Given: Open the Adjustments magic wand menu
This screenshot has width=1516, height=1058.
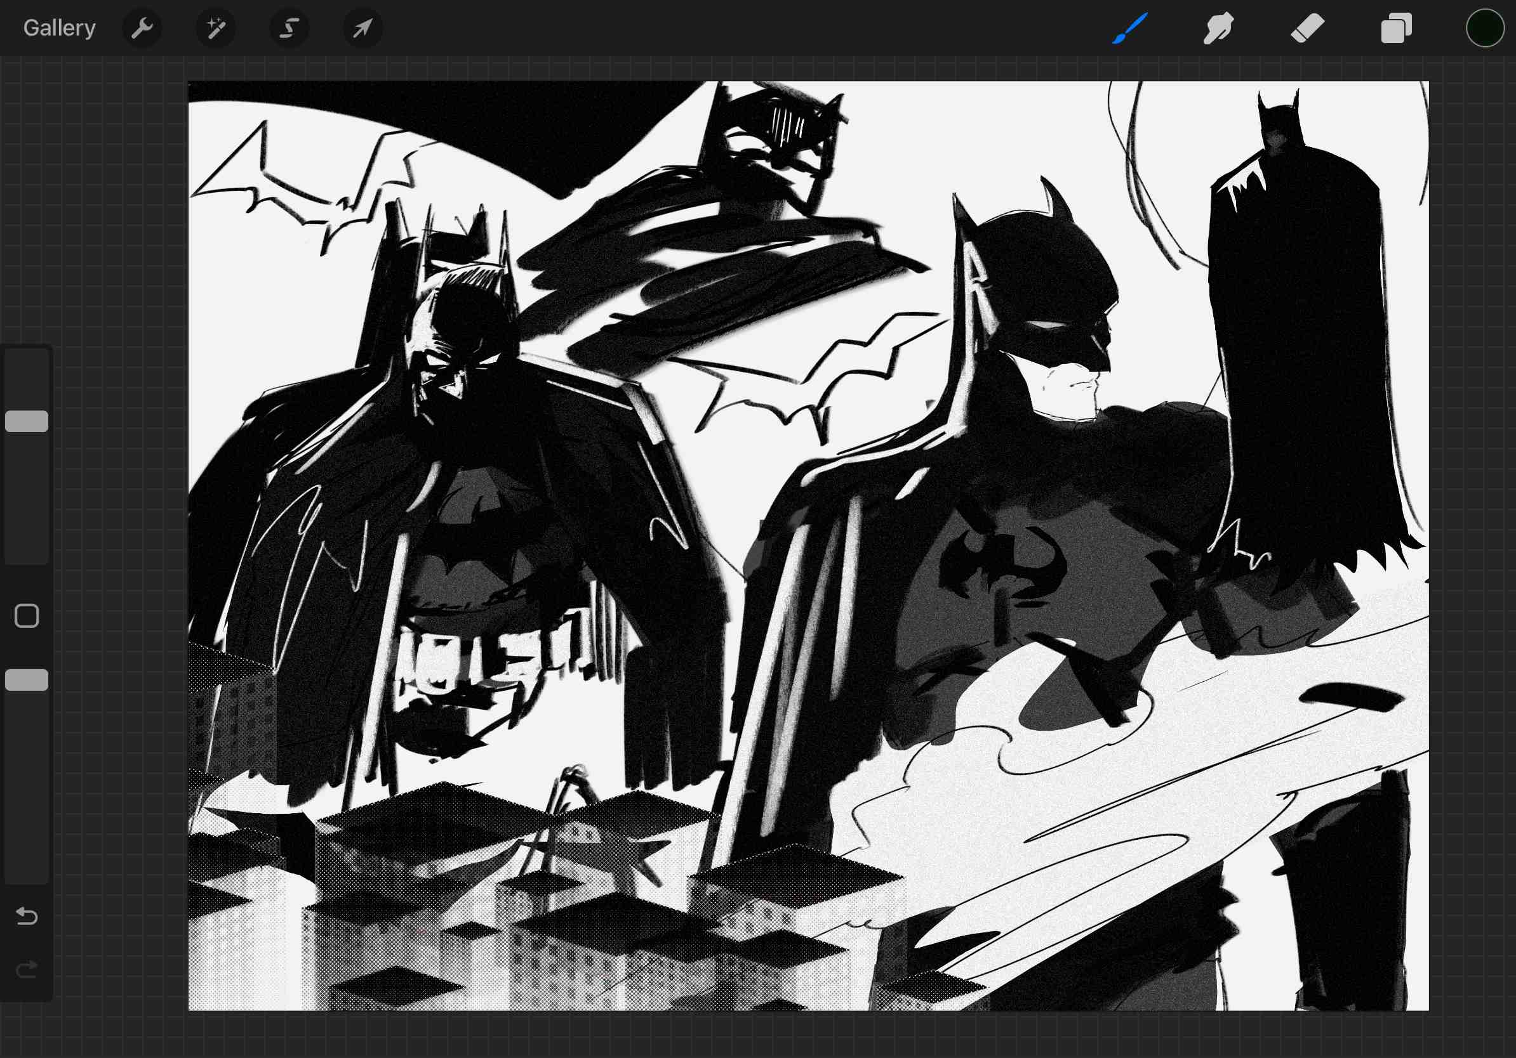Looking at the screenshot, I should pos(216,28).
